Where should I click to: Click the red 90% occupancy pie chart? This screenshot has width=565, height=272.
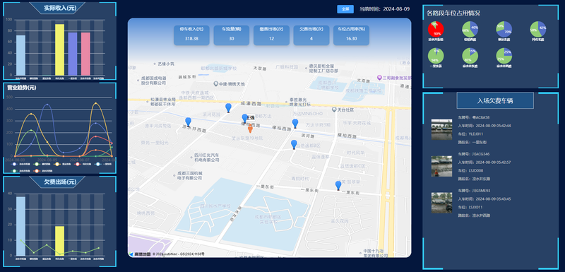click(x=436, y=30)
